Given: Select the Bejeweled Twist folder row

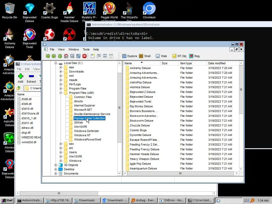Looking at the screenshot, I should coord(181,102).
